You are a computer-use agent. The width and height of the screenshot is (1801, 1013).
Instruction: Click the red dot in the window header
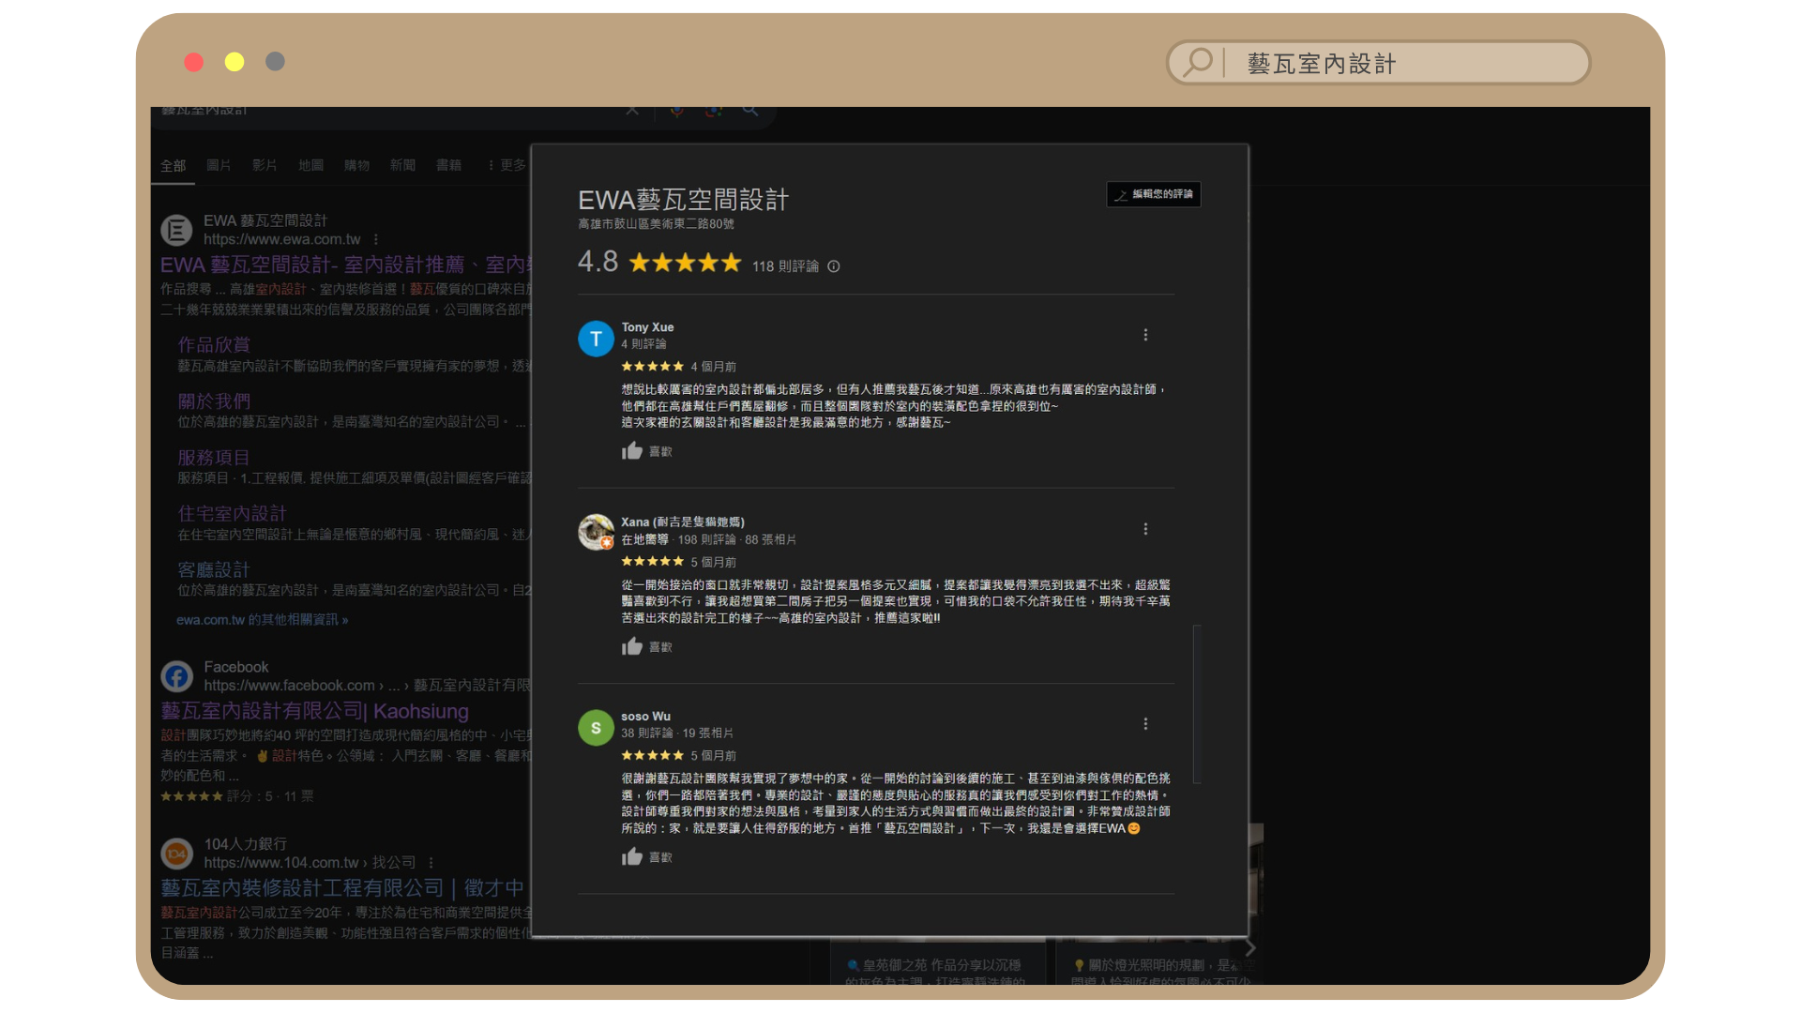click(x=194, y=62)
